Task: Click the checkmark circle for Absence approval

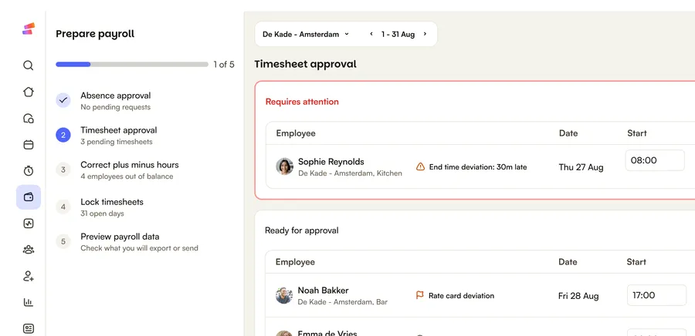Action: click(63, 100)
